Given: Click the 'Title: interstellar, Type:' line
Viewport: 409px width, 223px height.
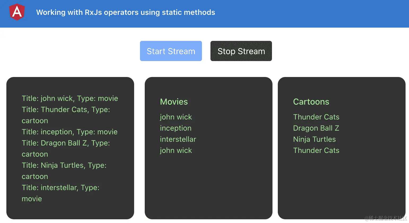Looking at the screenshot, I should [60, 188].
